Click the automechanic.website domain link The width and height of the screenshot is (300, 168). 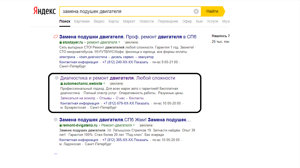tap(83, 83)
